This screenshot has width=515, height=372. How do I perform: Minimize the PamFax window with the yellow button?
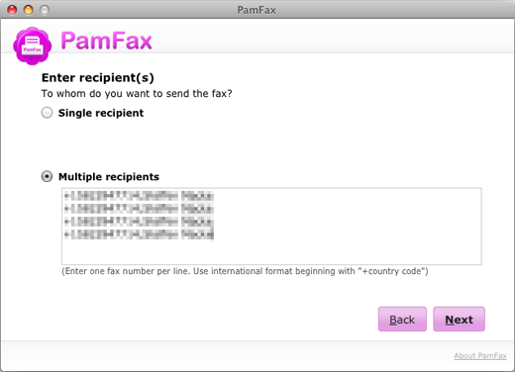pos(29,10)
